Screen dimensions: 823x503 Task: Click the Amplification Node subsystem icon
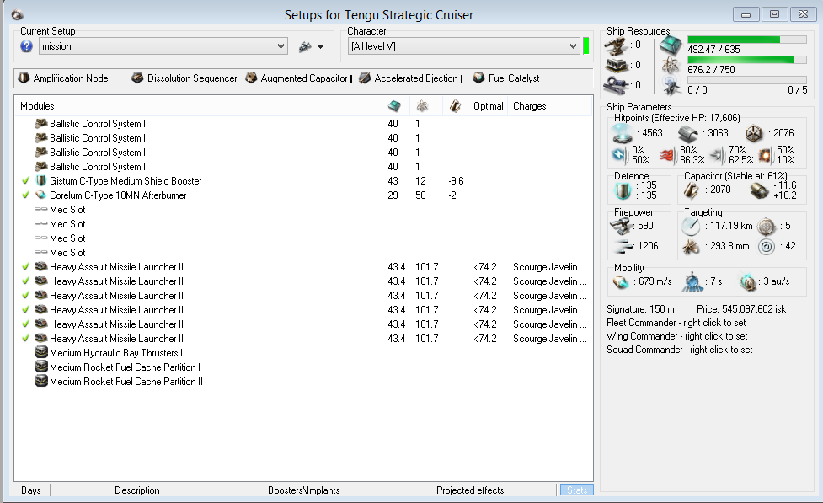(24, 78)
